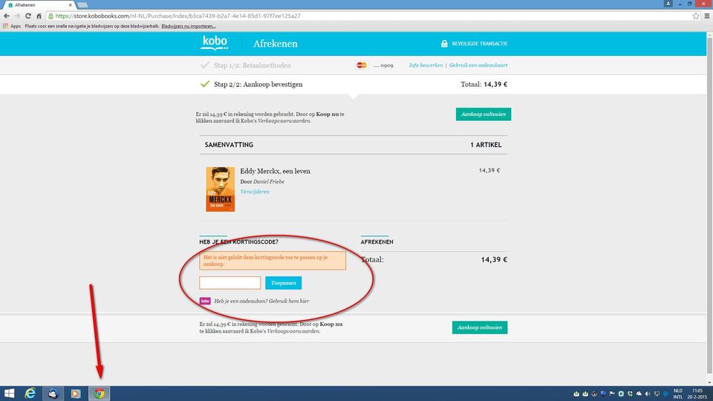This screenshot has height=401, width=713.
Task: Click the address bar URL
Action: (178, 16)
